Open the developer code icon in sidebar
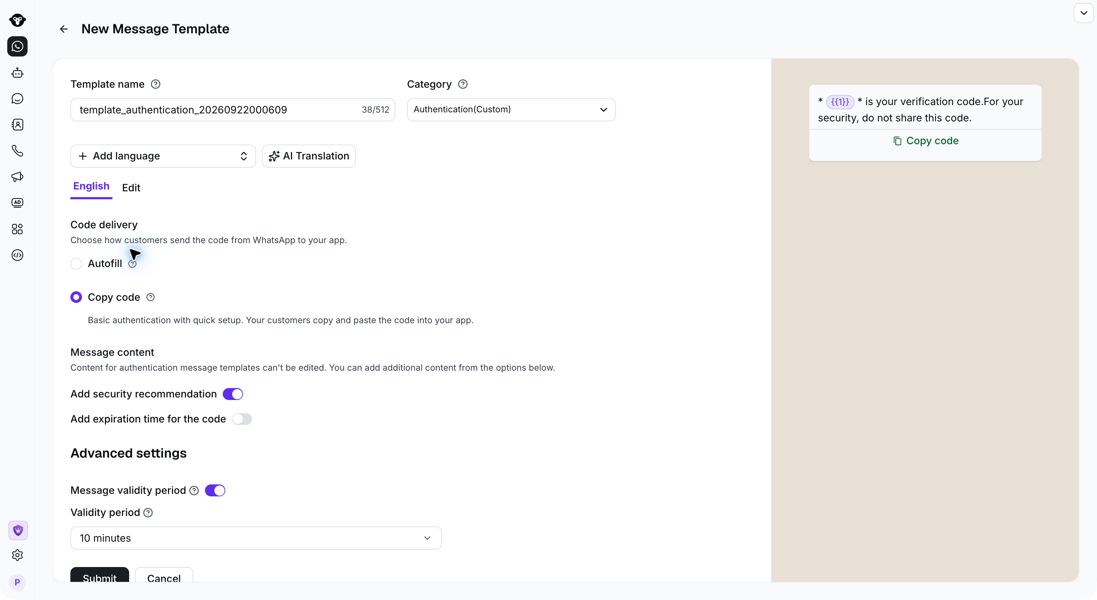This screenshot has width=1097, height=600. click(17, 255)
